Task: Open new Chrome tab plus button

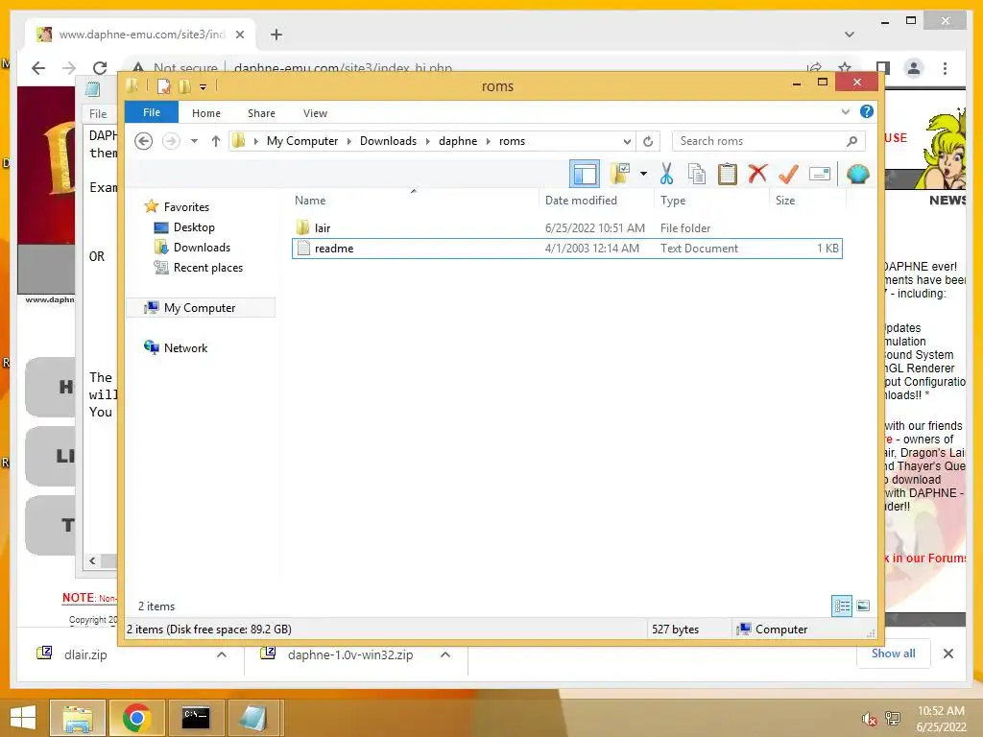Action: 276,35
